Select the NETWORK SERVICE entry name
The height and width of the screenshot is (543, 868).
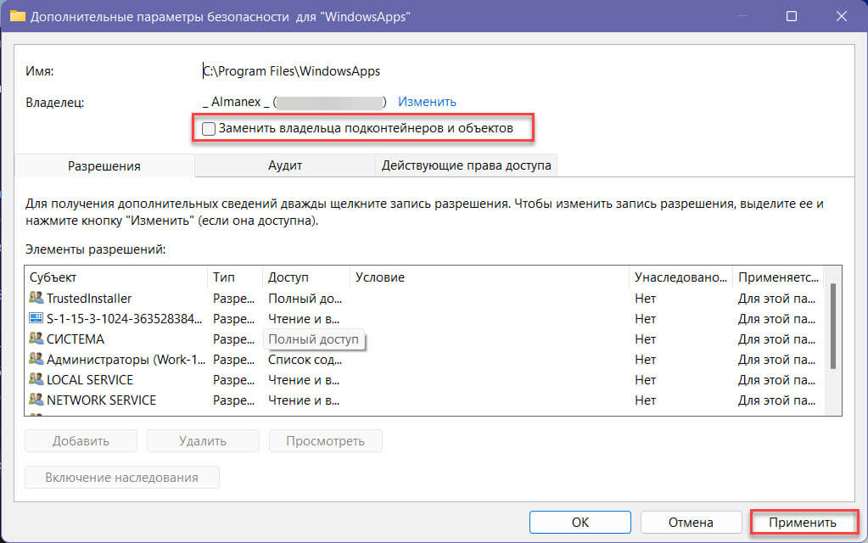coord(101,400)
